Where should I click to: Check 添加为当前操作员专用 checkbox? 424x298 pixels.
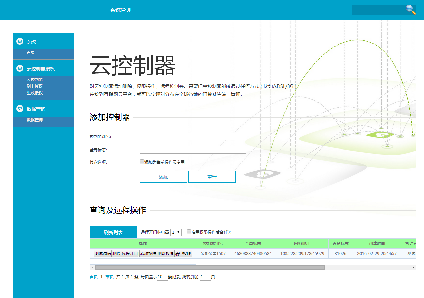coord(142,161)
